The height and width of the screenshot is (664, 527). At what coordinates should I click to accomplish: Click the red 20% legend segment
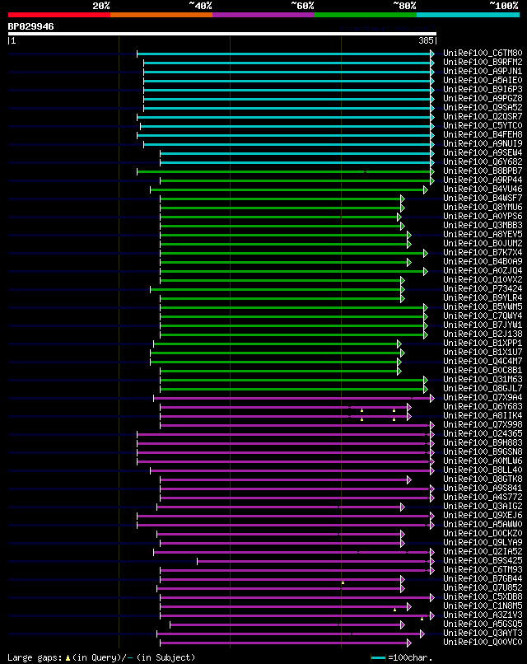coord(59,15)
